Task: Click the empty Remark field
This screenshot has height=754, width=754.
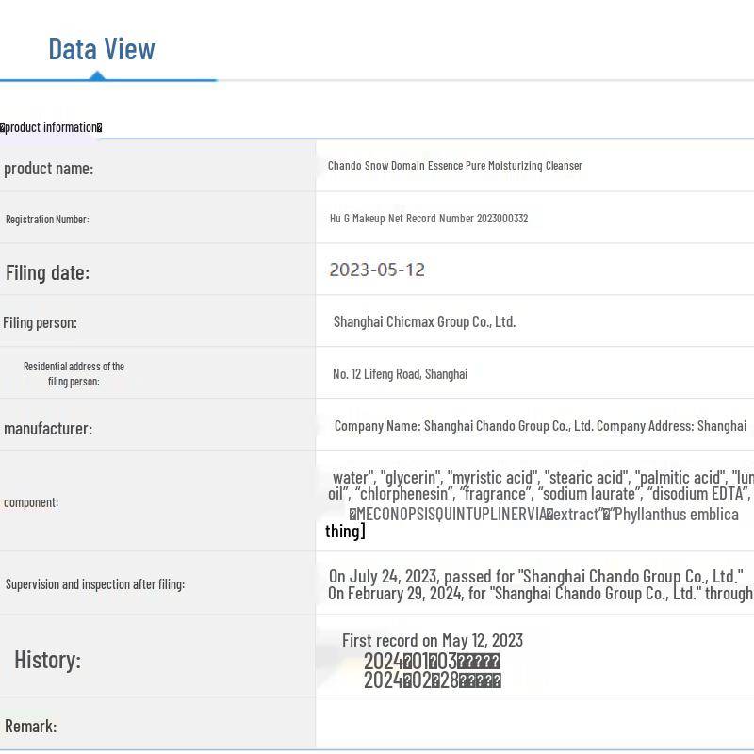Action: tap(534, 724)
